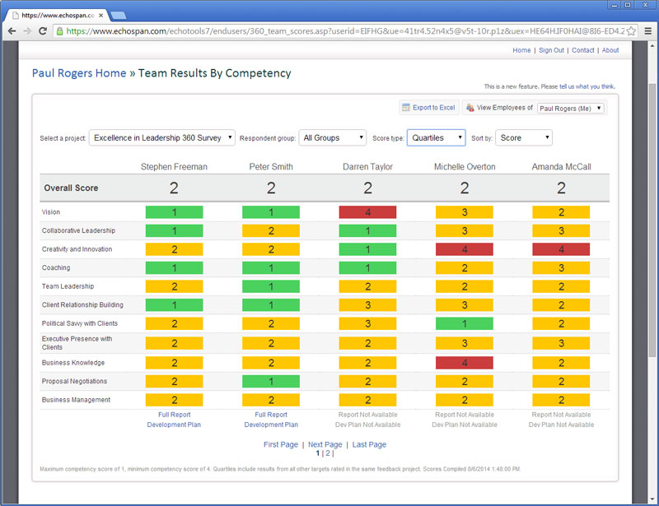The height and width of the screenshot is (506, 659).
Task: Click the Overall Score row label
Action: point(71,188)
